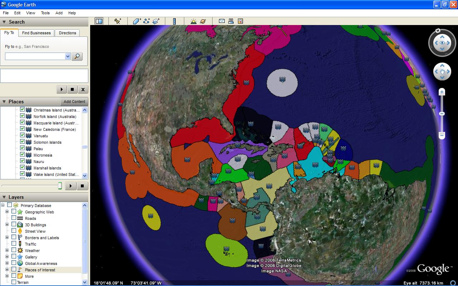
Task: Open the Edit menu
Action: click(17, 13)
